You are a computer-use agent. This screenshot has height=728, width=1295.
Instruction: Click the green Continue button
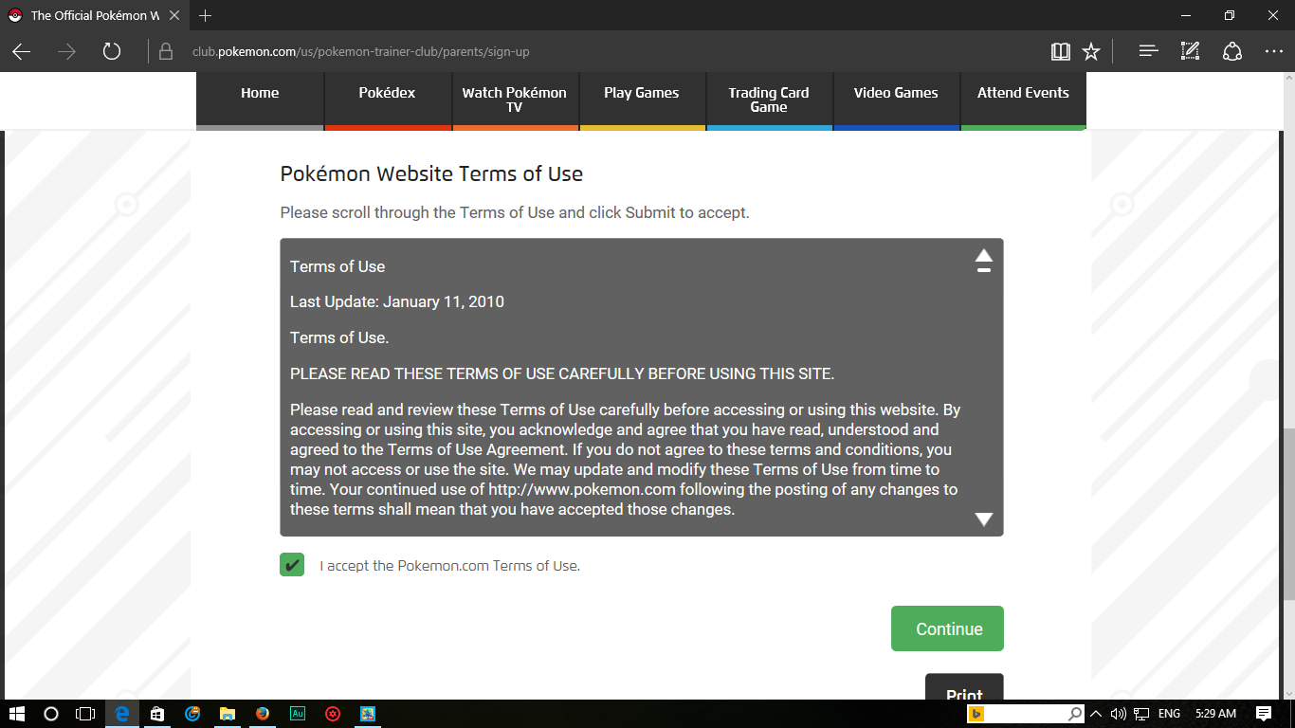tap(947, 628)
